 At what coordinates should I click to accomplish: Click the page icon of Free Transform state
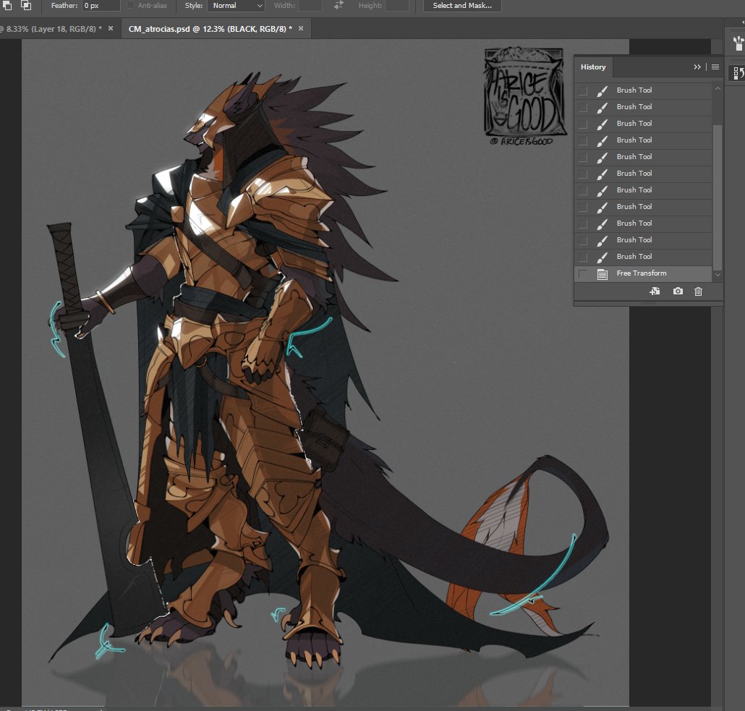click(602, 273)
